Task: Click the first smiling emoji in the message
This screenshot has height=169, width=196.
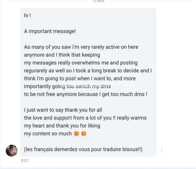Action: 77,134
